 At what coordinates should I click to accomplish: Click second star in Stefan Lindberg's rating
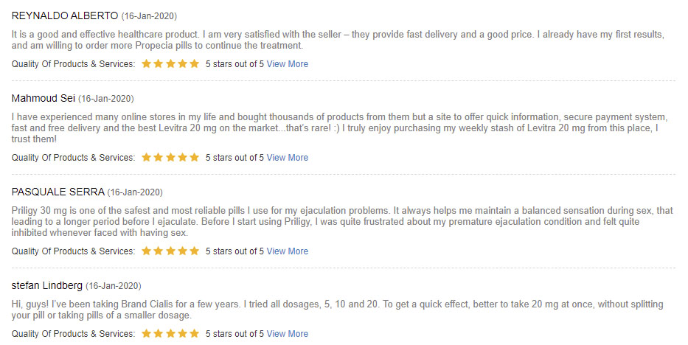click(x=159, y=334)
